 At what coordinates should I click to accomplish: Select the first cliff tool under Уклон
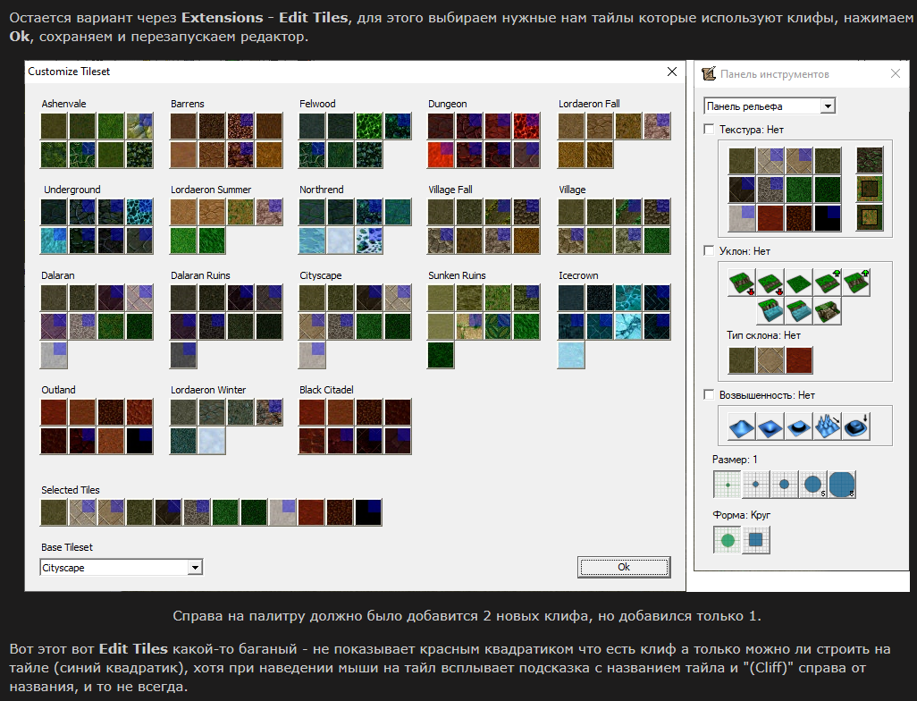click(742, 283)
